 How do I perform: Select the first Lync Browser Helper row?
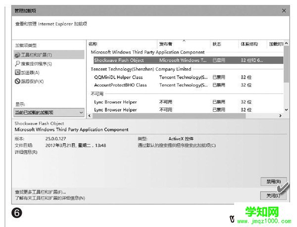[x=188, y=102]
